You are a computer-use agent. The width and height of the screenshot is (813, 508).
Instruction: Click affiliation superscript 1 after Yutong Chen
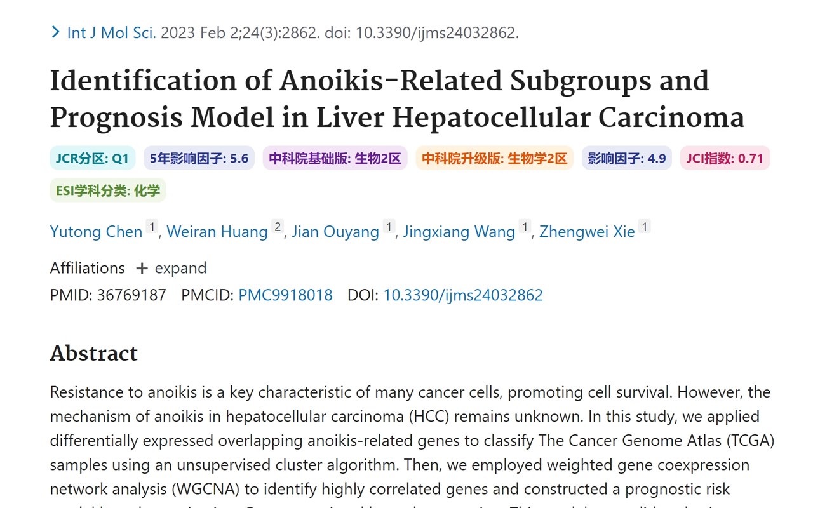click(x=152, y=227)
